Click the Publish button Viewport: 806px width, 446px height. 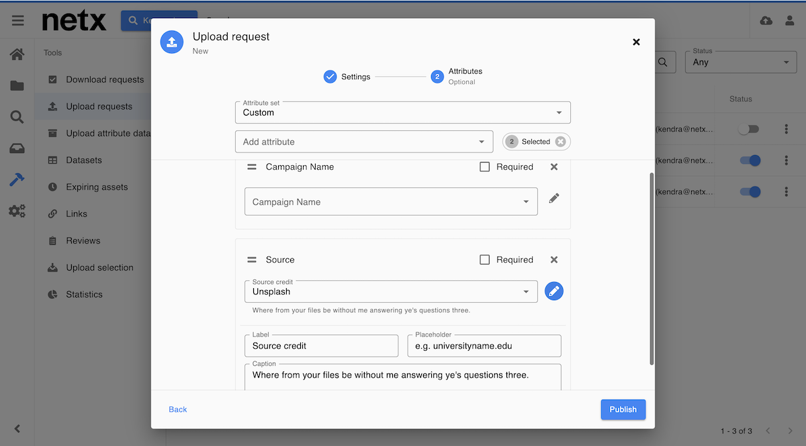coord(623,409)
